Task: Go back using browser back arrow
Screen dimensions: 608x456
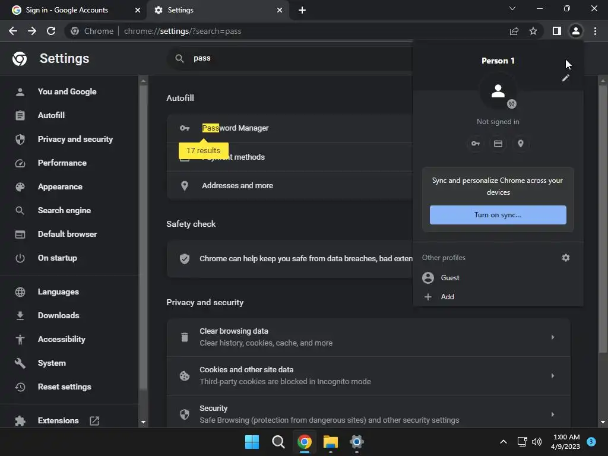Action: click(13, 31)
